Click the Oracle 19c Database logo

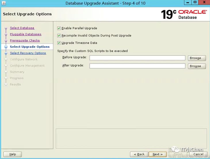point(184,14)
